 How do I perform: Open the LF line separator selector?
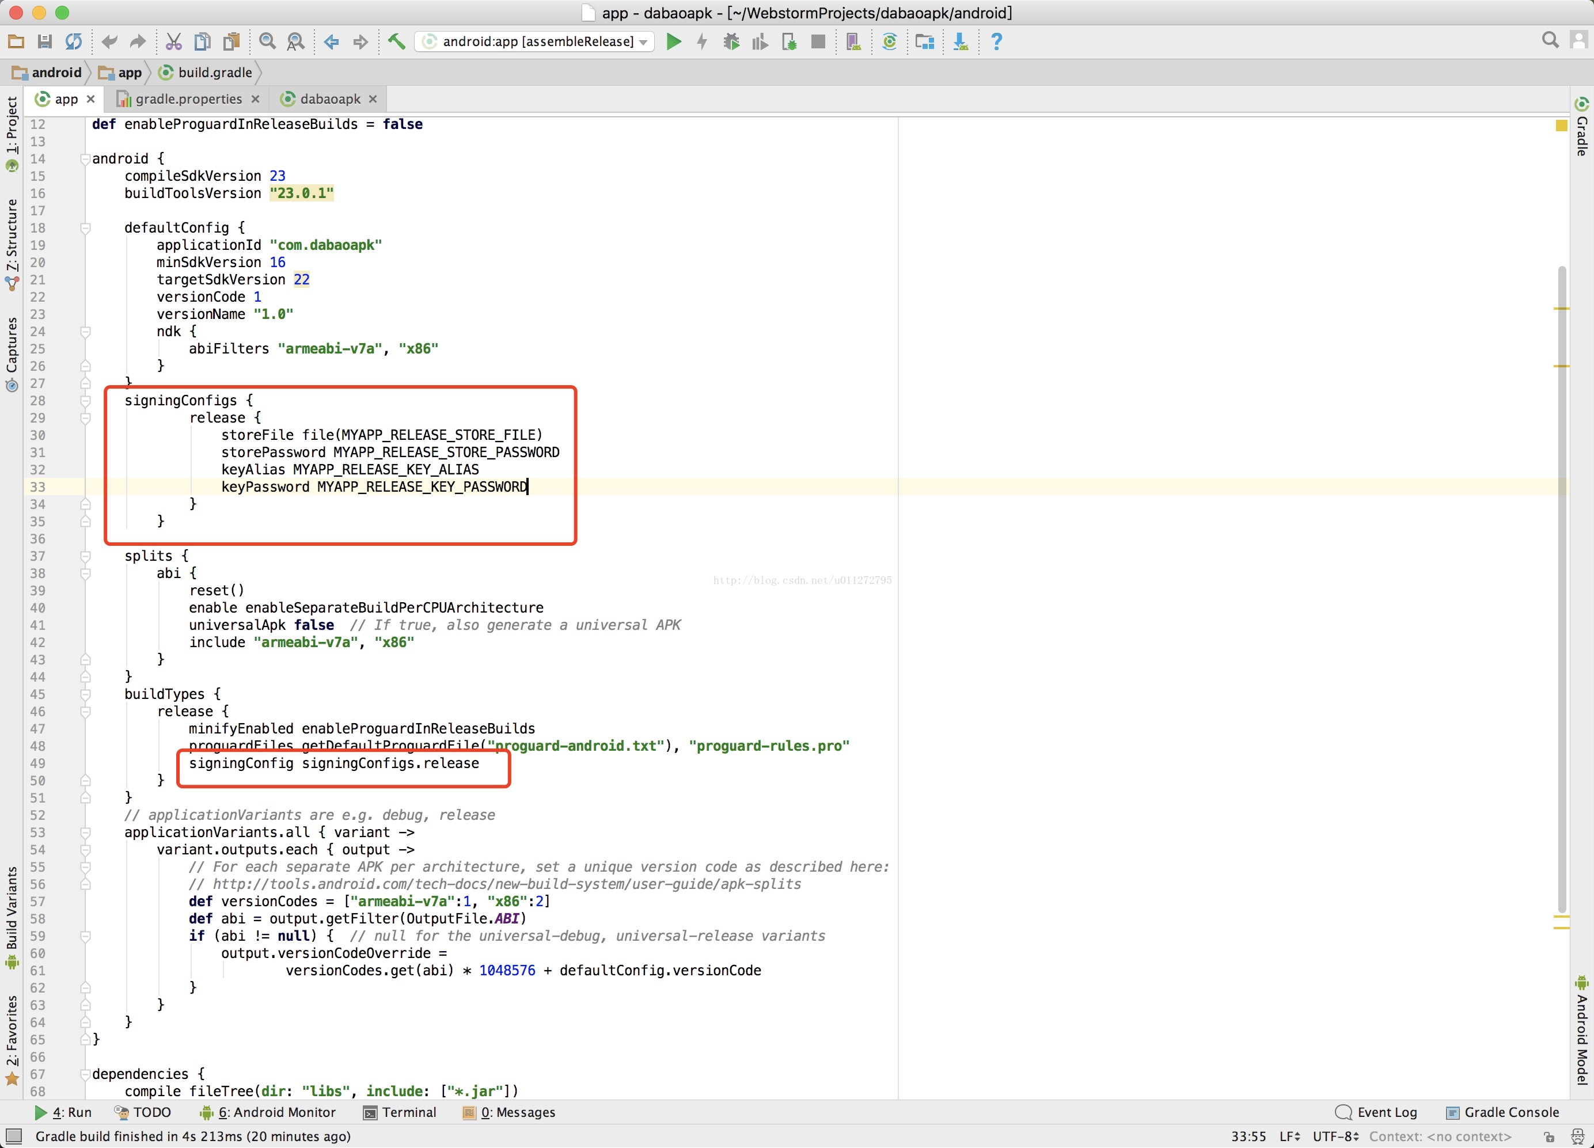[x=1290, y=1136]
